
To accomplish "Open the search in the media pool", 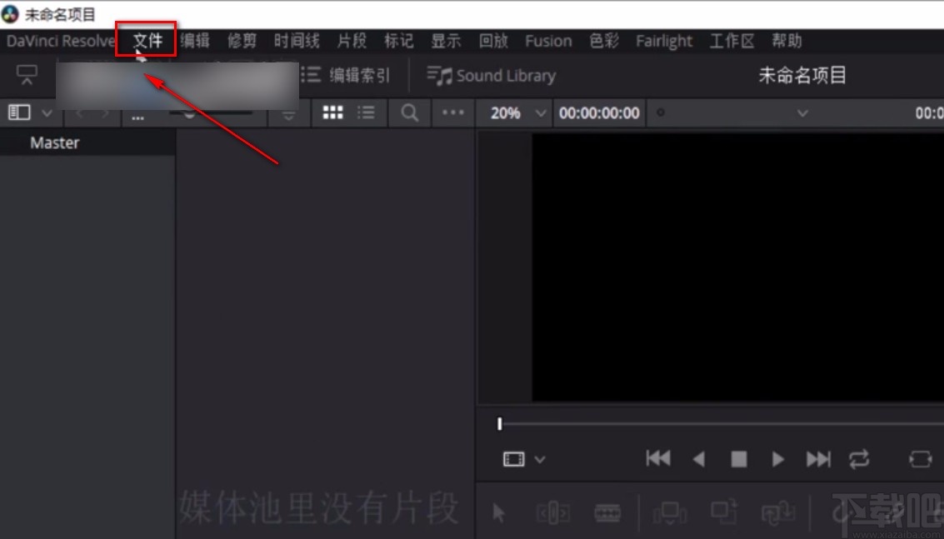I will pos(409,112).
